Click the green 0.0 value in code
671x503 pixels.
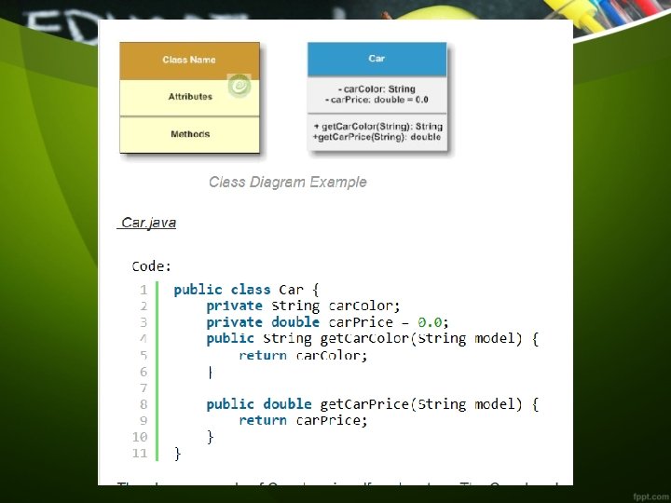click(430, 322)
